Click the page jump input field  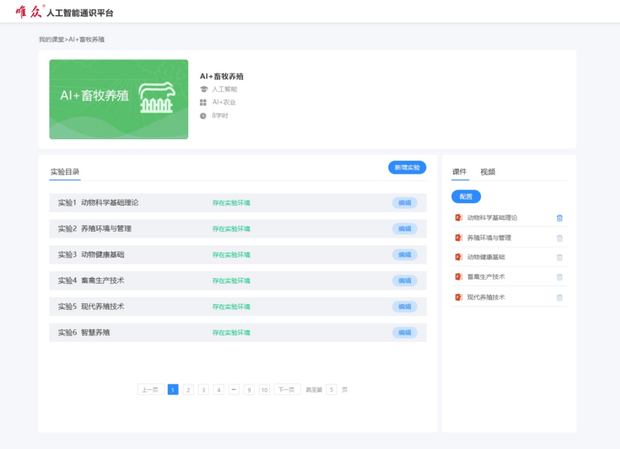(331, 389)
